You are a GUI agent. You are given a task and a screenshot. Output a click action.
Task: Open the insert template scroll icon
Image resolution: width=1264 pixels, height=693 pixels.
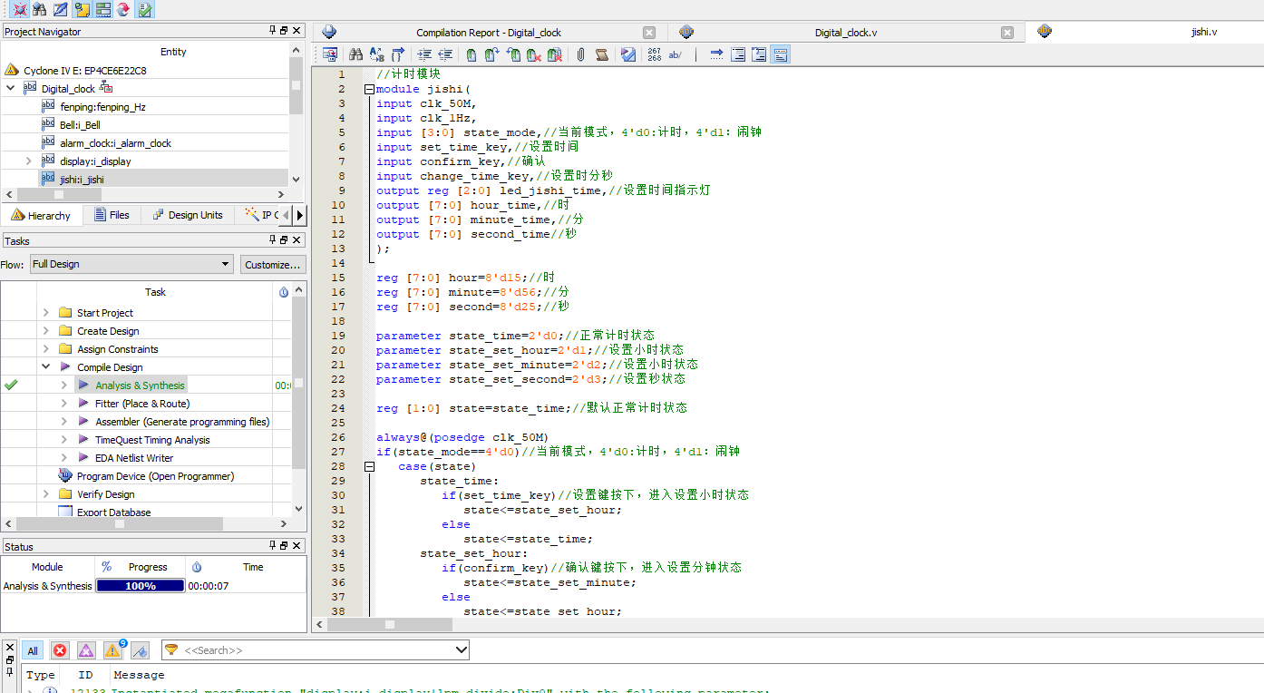click(601, 54)
